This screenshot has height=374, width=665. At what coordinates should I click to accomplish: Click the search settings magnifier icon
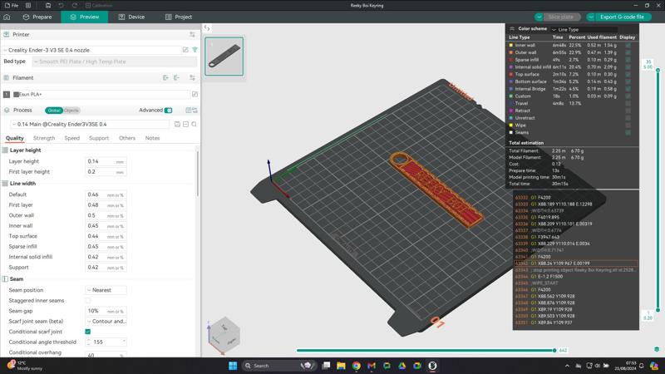(194, 124)
